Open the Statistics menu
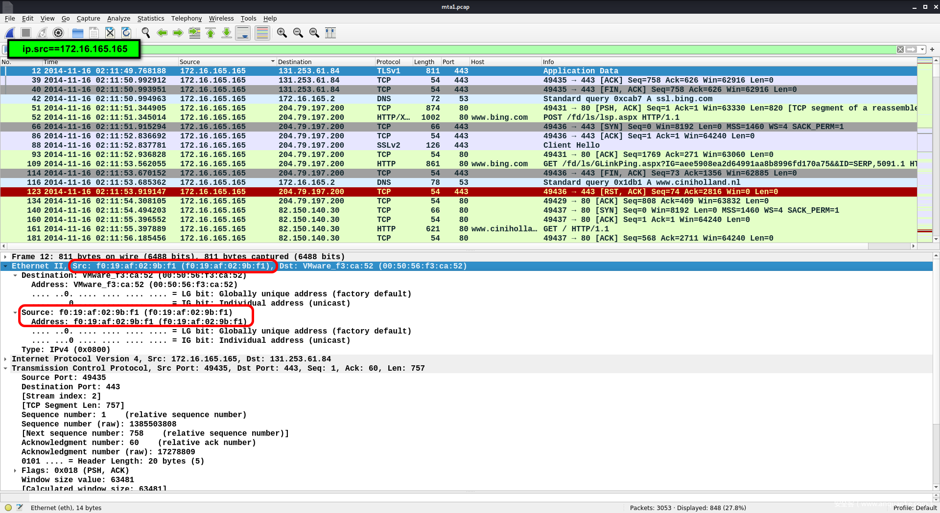This screenshot has height=513, width=940. 150,19
